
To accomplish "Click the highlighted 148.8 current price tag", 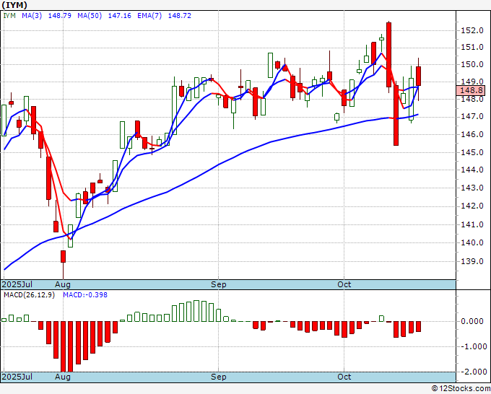I will point(472,91).
